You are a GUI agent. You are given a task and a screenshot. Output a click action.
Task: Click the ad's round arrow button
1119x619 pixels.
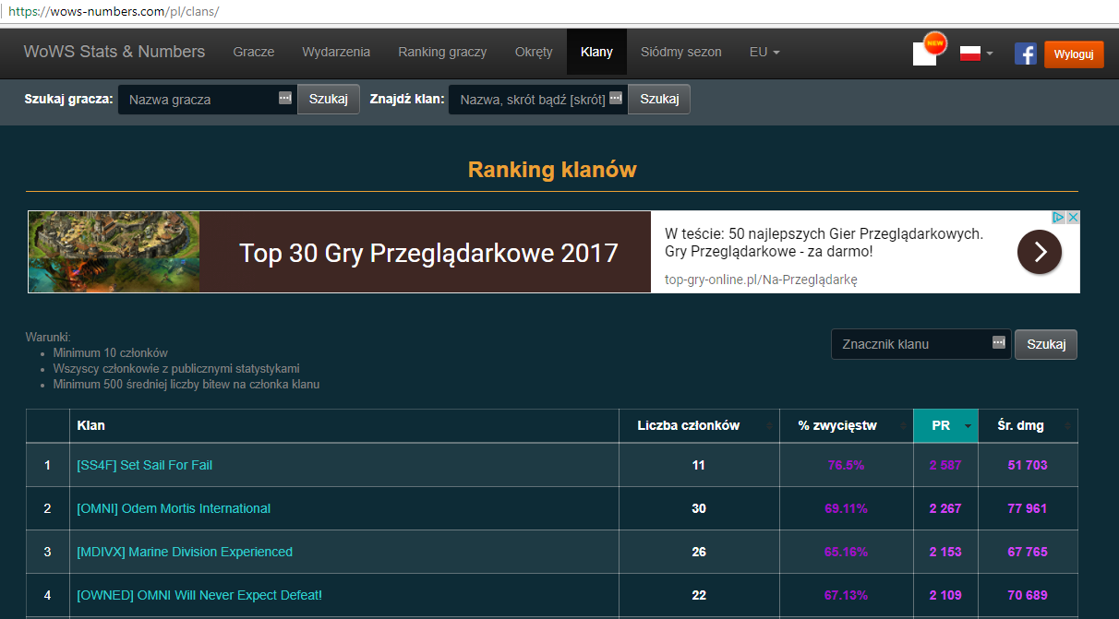pos(1039,252)
